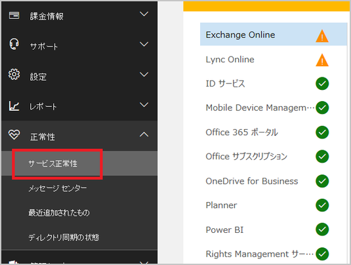Click the green check for Power BI
This screenshot has width=351, height=265.
(x=322, y=230)
